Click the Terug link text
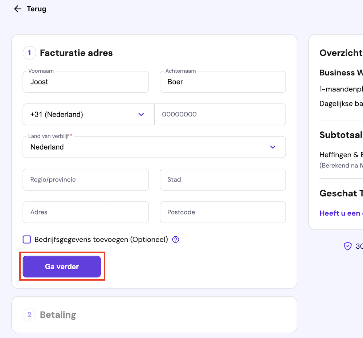This screenshot has height=338, width=363. click(x=36, y=9)
